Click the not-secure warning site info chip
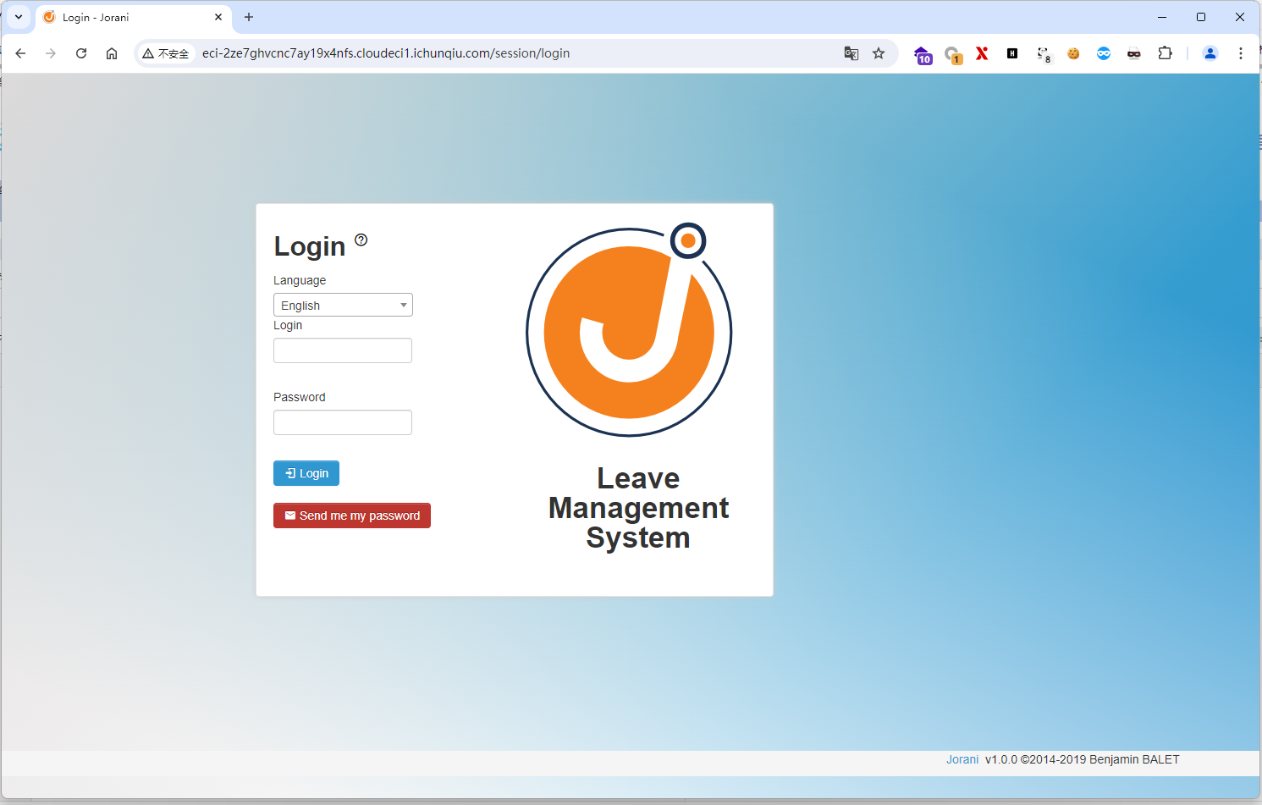 point(166,53)
